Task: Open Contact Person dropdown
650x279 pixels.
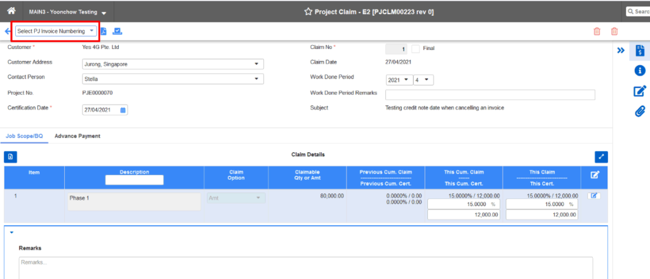Action: 173,79
